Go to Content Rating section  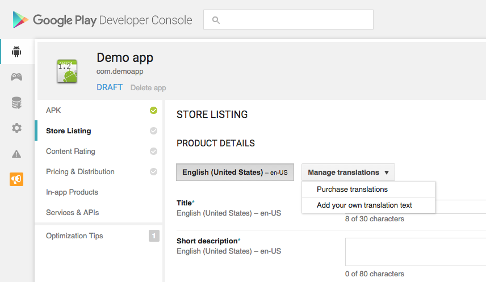coord(70,151)
